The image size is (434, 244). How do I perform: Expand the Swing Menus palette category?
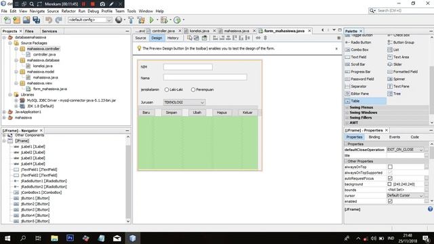click(347, 107)
